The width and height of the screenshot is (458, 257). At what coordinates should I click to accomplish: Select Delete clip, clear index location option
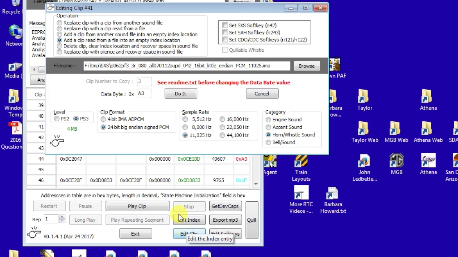pos(59,46)
